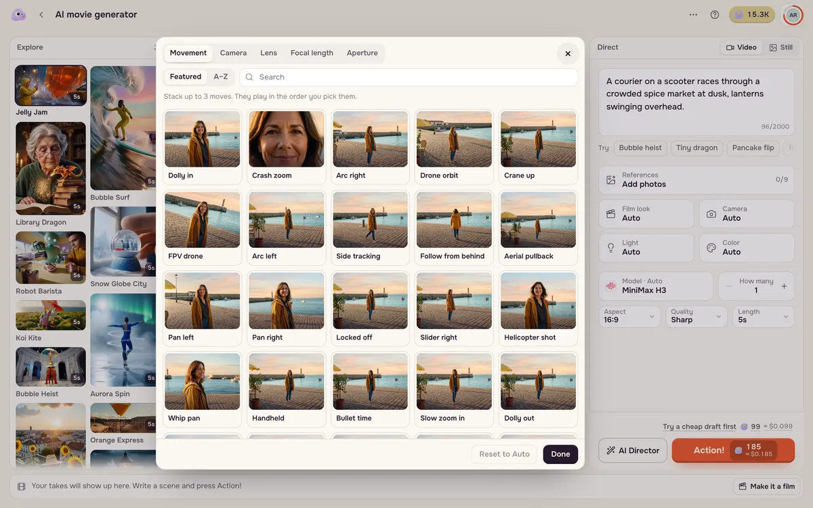Select the Bullet time movement

click(x=371, y=389)
